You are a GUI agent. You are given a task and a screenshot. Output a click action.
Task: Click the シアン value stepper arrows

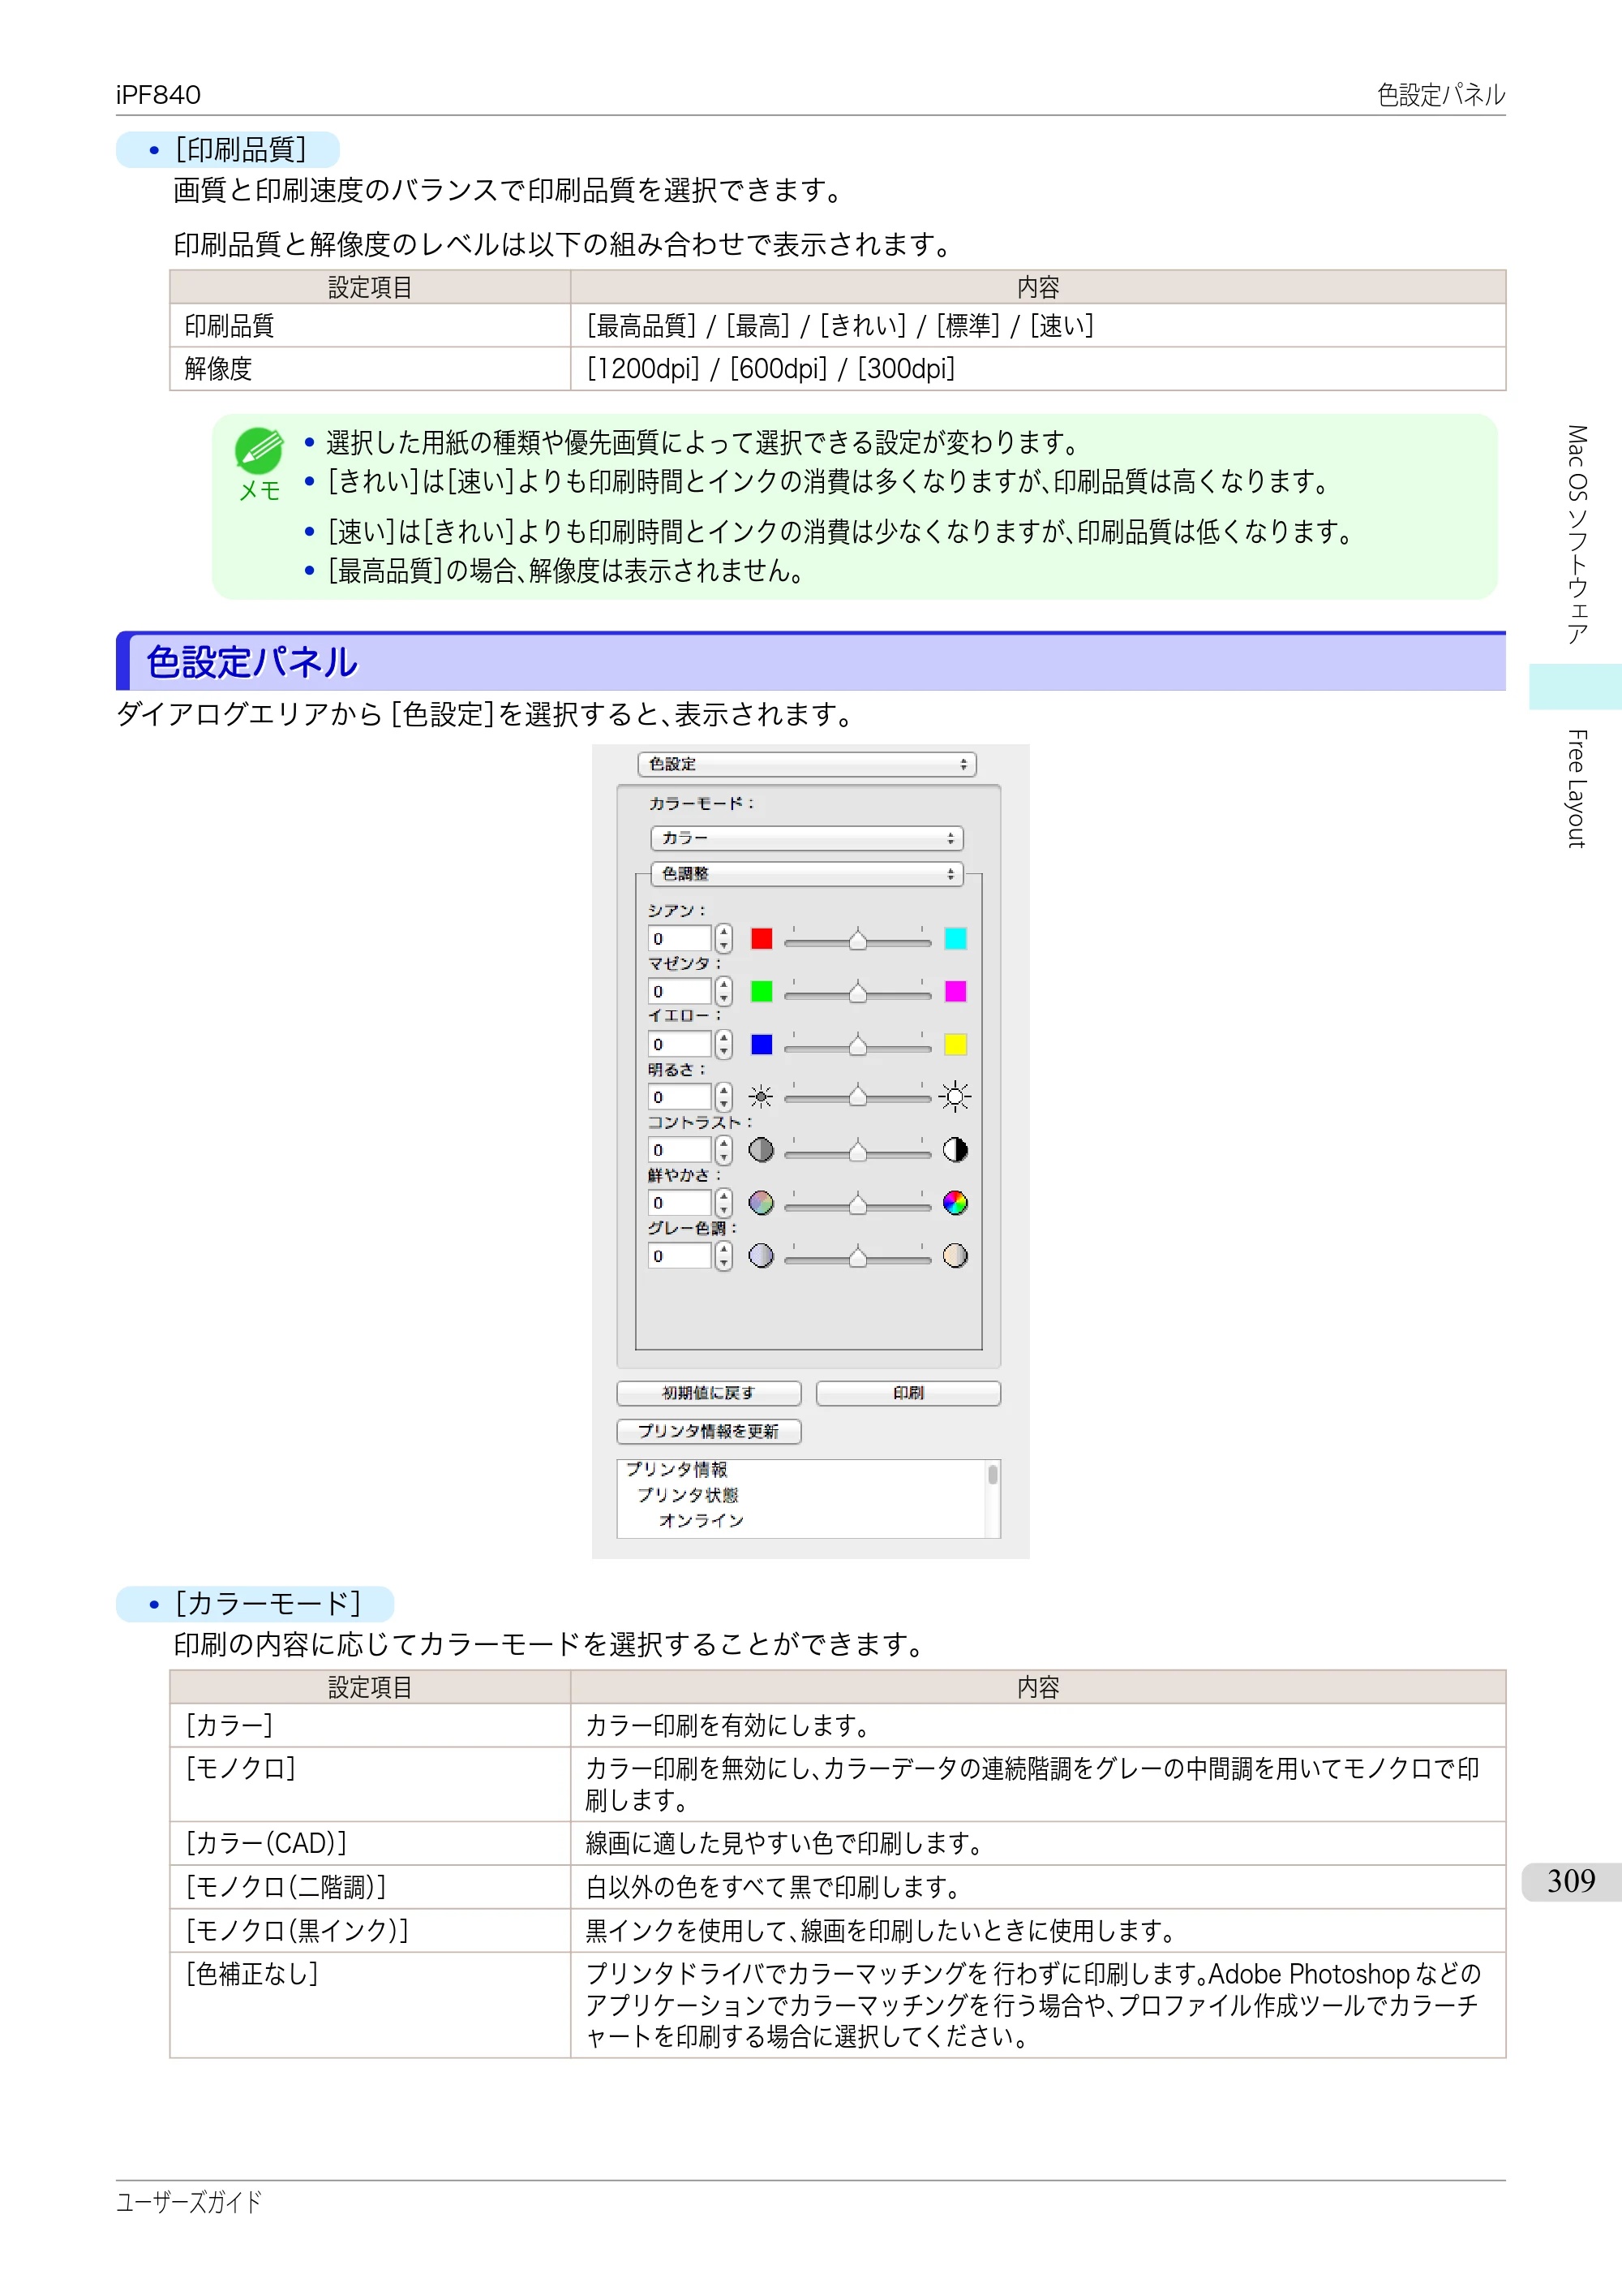[723, 939]
